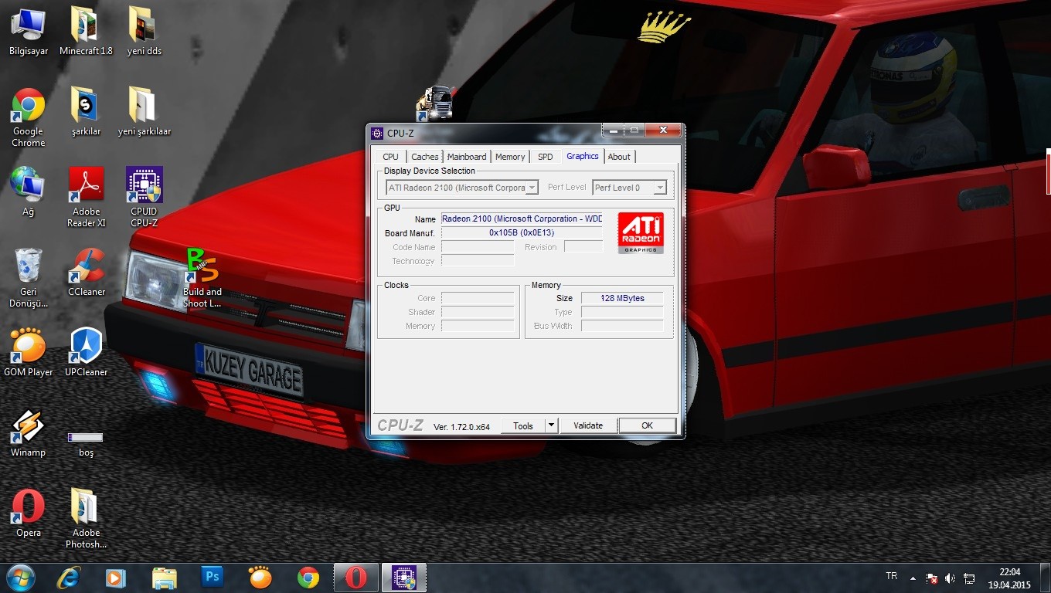The width and height of the screenshot is (1051, 593).
Task: Open Chrome from the taskbar
Action: click(x=308, y=578)
